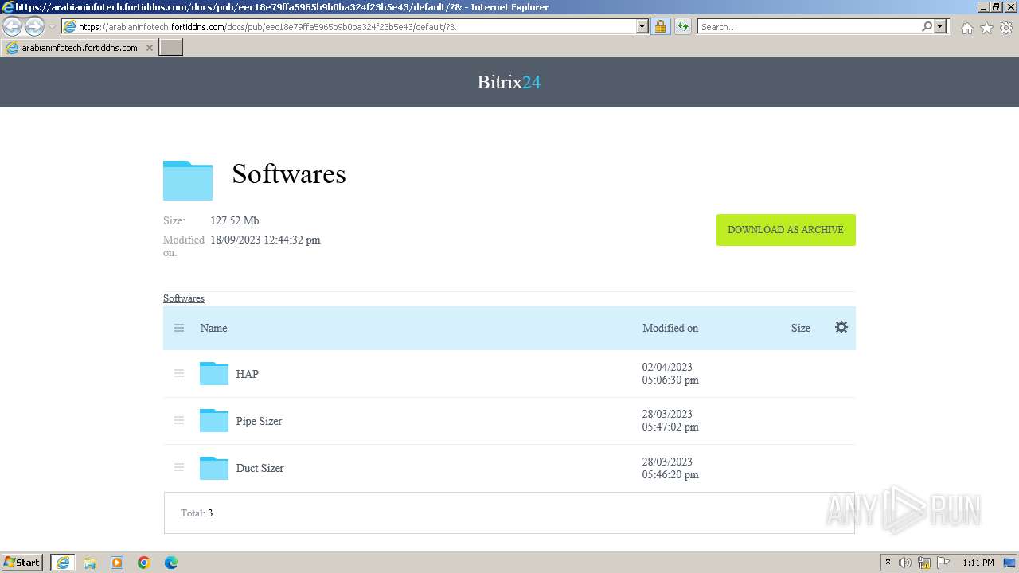Open the Duct Sizer folder icon
The image size is (1019, 573).
[x=213, y=468]
